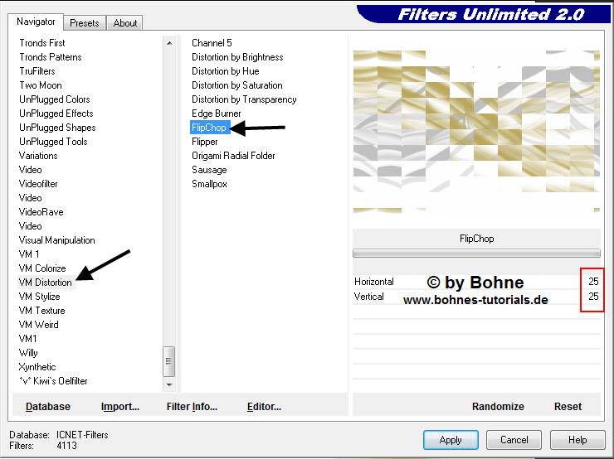Open the About tab
Image resolution: width=614 pixels, height=459 pixels.
coord(125,23)
